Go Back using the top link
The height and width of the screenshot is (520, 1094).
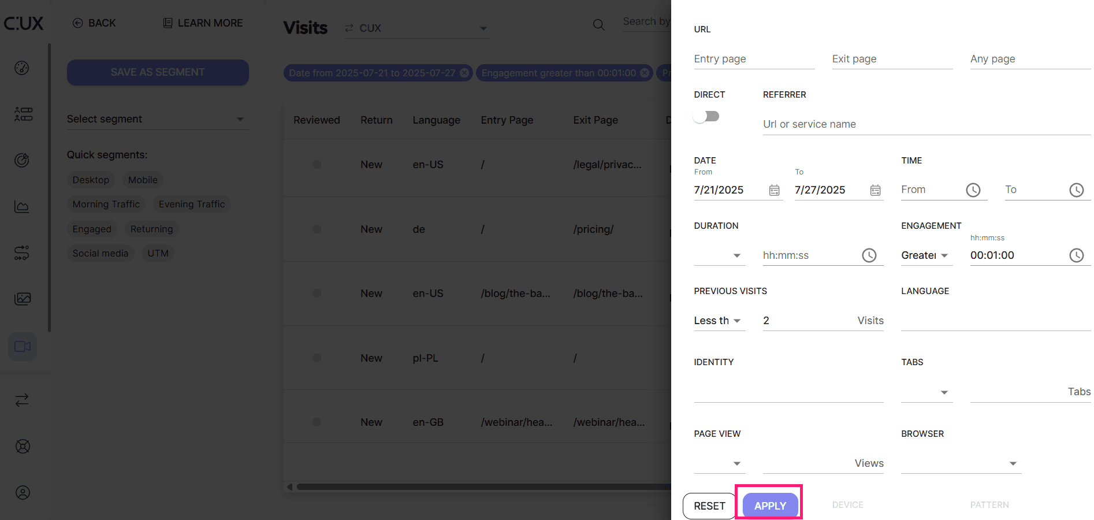pos(94,23)
